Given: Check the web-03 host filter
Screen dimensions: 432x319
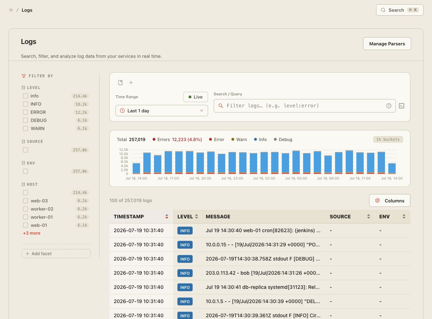Looking at the screenshot, I should [x=25, y=201].
